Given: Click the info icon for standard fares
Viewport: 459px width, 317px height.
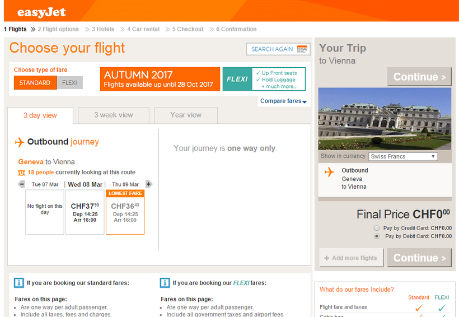Looking at the screenshot, I should [18, 283].
